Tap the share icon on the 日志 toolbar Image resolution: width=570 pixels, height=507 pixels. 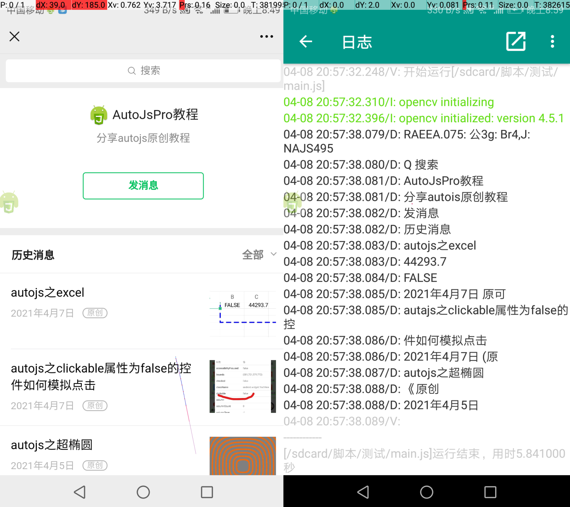(x=516, y=42)
